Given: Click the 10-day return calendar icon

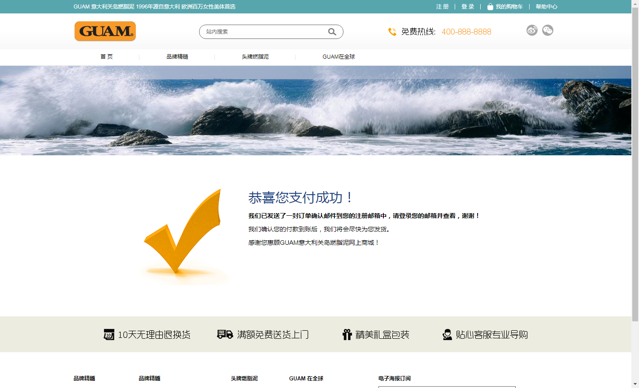Looking at the screenshot, I should (x=109, y=334).
